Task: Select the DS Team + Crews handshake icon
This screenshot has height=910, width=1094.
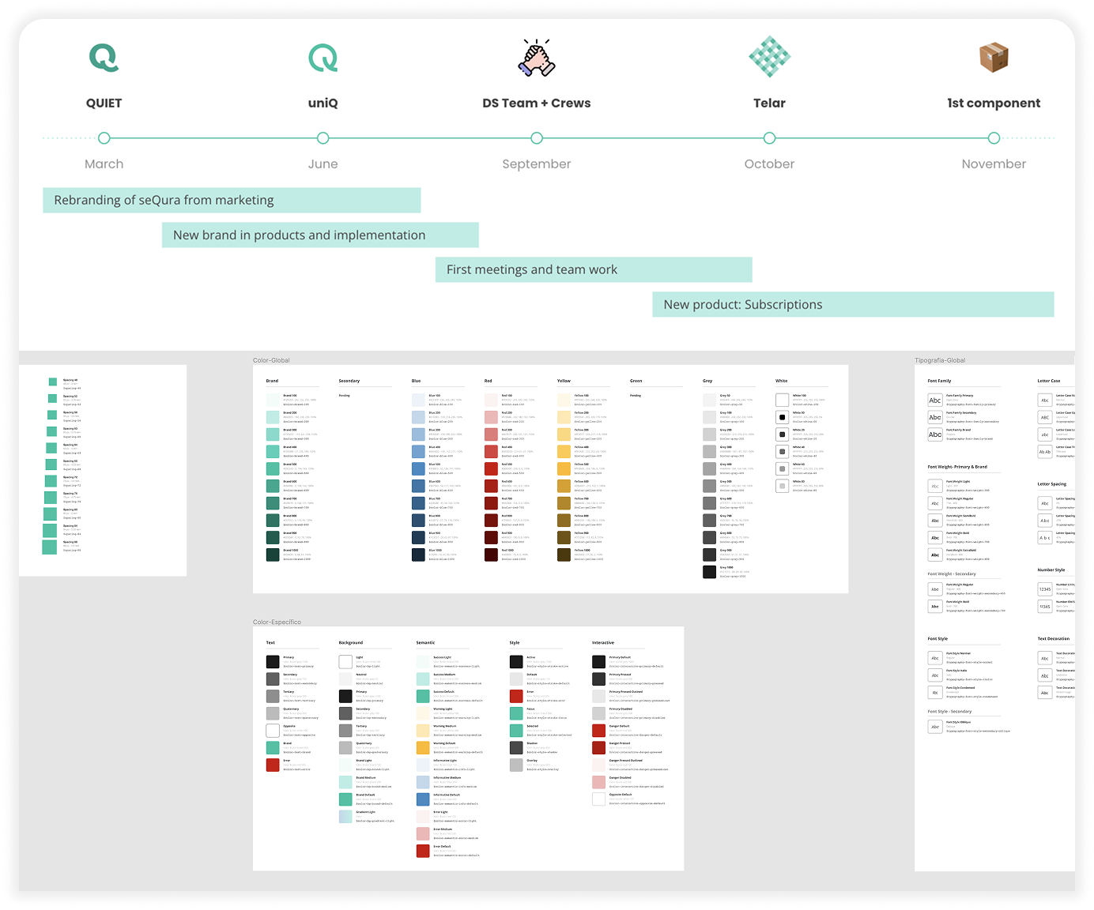Action: (536, 58)
